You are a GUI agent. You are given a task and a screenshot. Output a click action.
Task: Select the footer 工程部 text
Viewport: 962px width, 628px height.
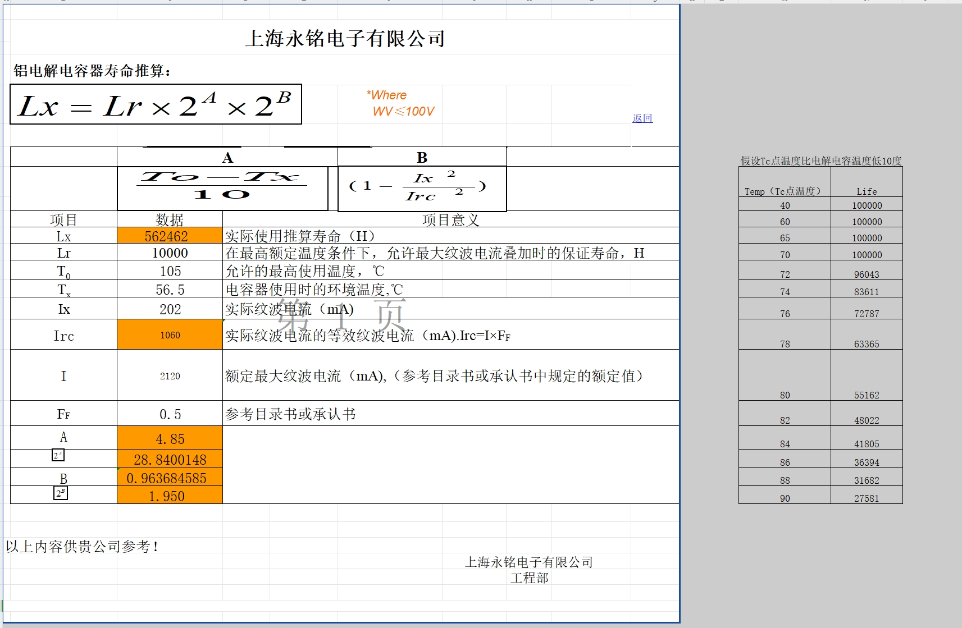[529, 577]
